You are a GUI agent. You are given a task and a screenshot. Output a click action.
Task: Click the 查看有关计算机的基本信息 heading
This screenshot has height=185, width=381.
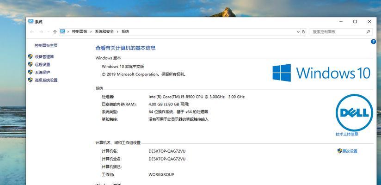coord(125,48)
